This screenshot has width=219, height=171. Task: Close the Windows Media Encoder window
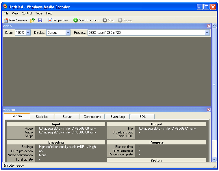click(x=213, y=7)
